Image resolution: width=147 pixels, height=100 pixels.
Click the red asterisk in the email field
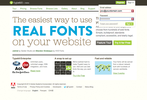(132, 11)
